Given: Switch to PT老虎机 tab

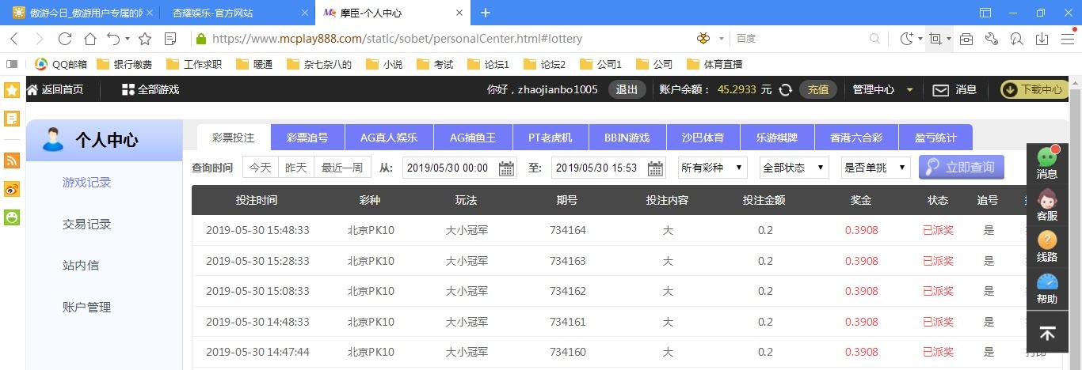Looking at the screenshot, I should coord(550,138).
